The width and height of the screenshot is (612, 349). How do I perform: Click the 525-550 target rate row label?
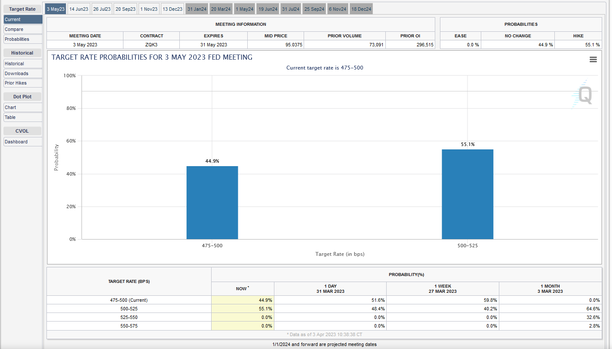(x=129, y=317)
